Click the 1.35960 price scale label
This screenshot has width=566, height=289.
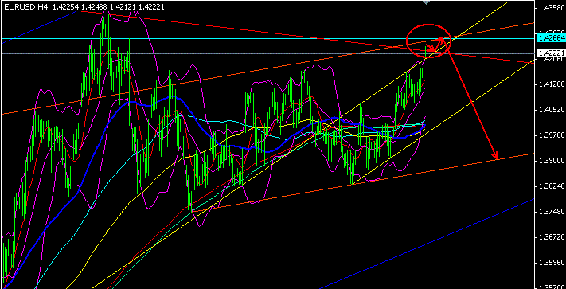click(x=551, y=262)
